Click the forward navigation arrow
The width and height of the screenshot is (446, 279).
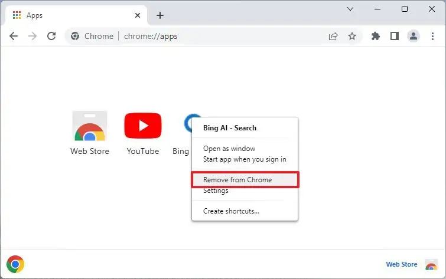coord(32,36)
